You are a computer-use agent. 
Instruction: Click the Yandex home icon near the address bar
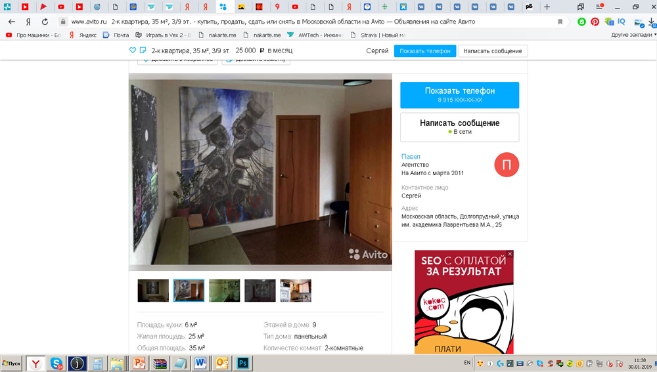point(28,22)
